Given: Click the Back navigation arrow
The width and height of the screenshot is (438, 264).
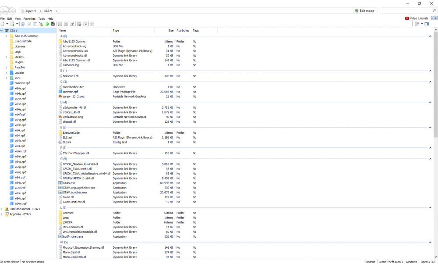Looking at the screenshot, I should click(4, 11).
